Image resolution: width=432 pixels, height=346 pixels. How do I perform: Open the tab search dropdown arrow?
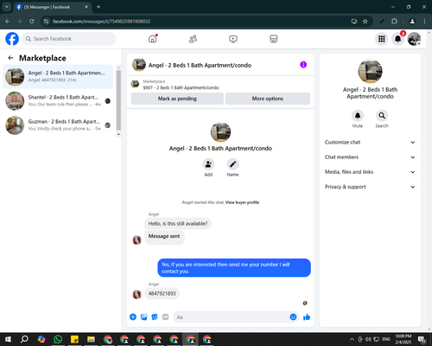pos(7,7)
